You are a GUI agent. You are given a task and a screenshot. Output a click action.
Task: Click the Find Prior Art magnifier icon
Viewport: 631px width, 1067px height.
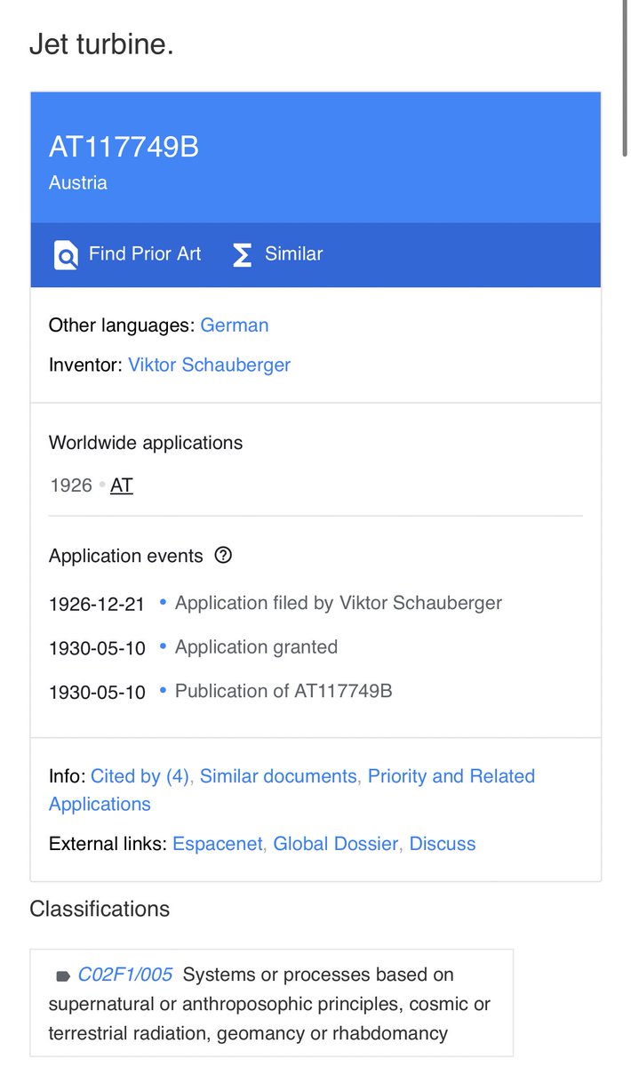67,255
